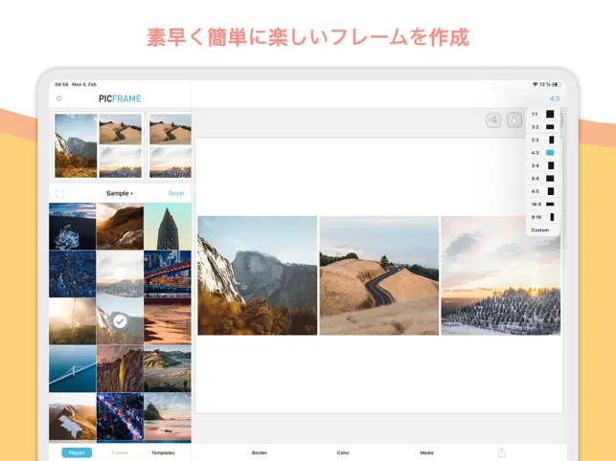The height and width of the screenshot is (461, 616).
Task: Select the dark blue forest photo thumbnail
Action: 72,274
